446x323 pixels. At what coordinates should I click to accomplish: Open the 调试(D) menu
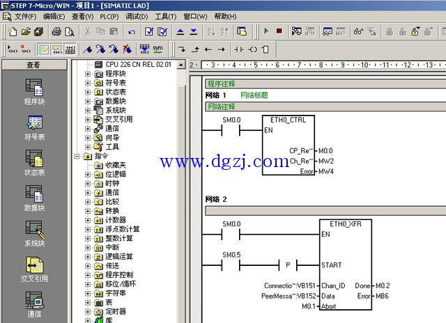click(x=137, y=17)
